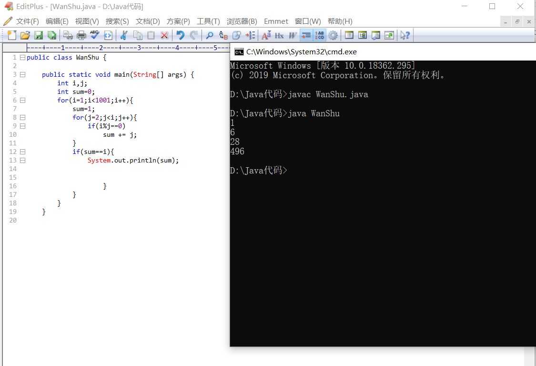Image resolution: width=536 pixels, height=366 pixels.
Task: Click the 'System.out.println(sum);' line
Action: (x=133, y=160)
